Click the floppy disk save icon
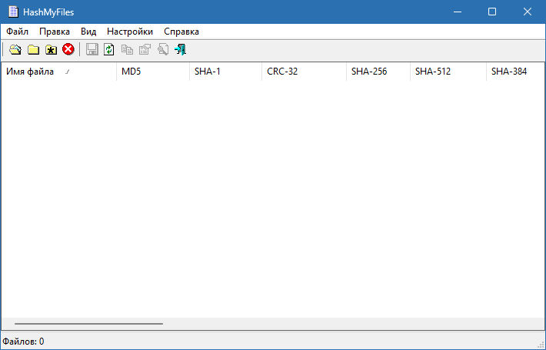This screenshot has width=546, height=350. pos(92,49)
